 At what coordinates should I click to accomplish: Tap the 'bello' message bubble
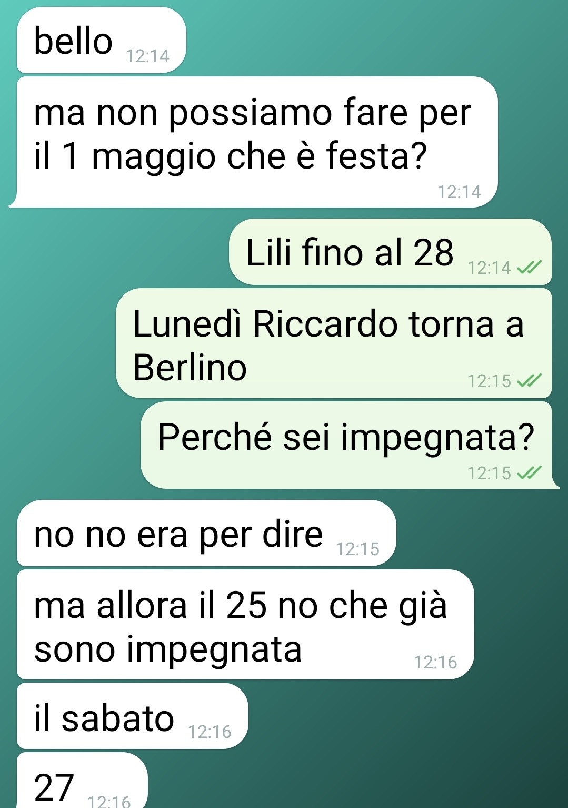[x=102, y=41]
